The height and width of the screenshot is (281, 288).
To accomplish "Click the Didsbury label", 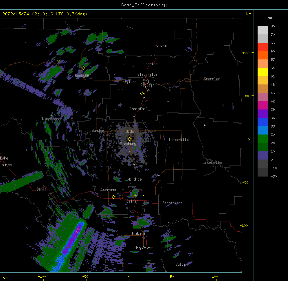I will [x=128, y=144].
